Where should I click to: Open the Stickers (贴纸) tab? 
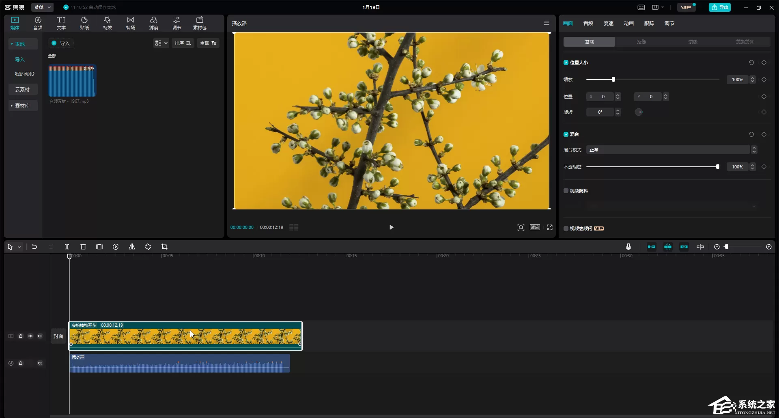(84, 23)
